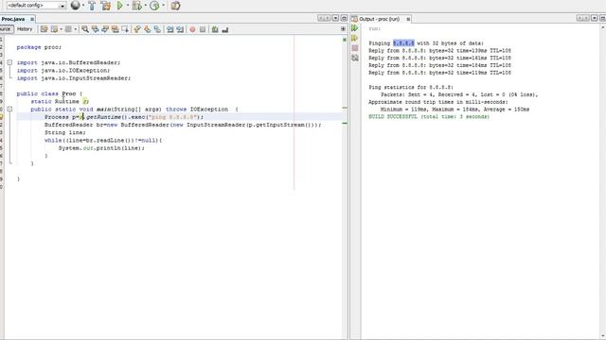This screenshot has width=606, height=340.
Task: Click in the 'package proc;' code line
Action: tap(39, 47)
